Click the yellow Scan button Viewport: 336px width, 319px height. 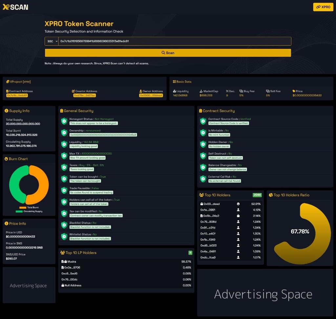168,53
